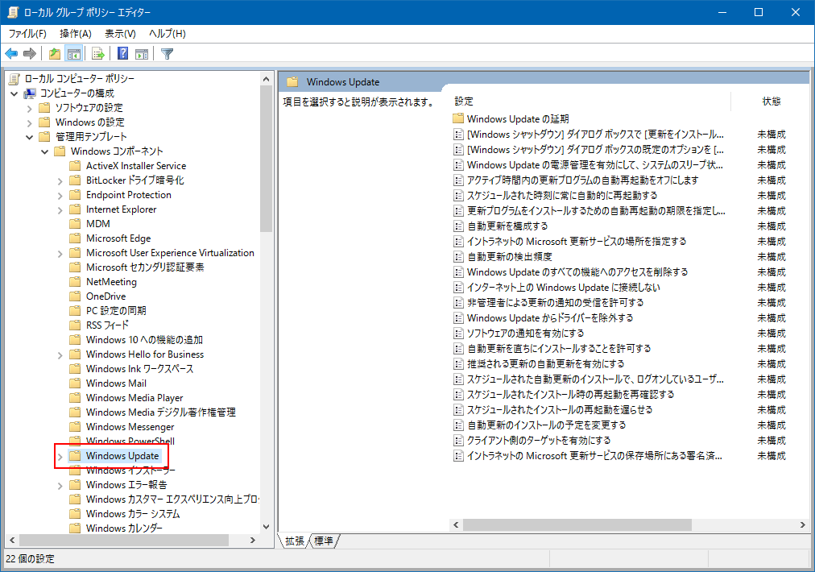Click settings list horizontal scroll-left arrow
The image size is (815, 572).
coord(457,525)
